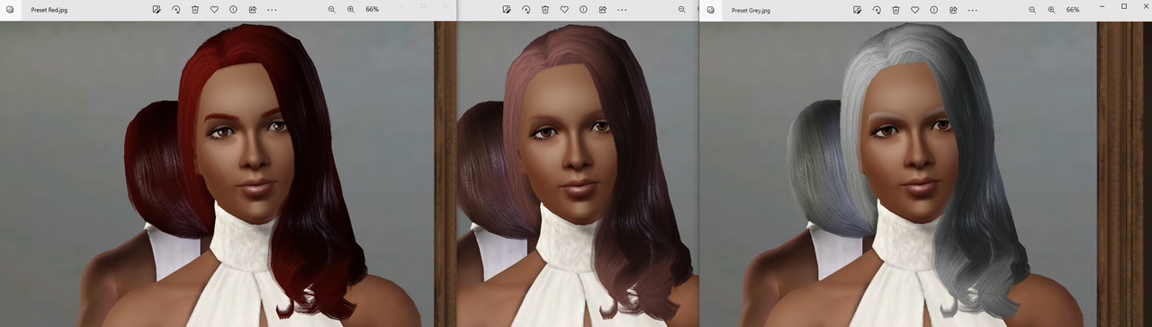
Task: Click the Photos app icon in Preset Red window
Action: tap(11, 9)
